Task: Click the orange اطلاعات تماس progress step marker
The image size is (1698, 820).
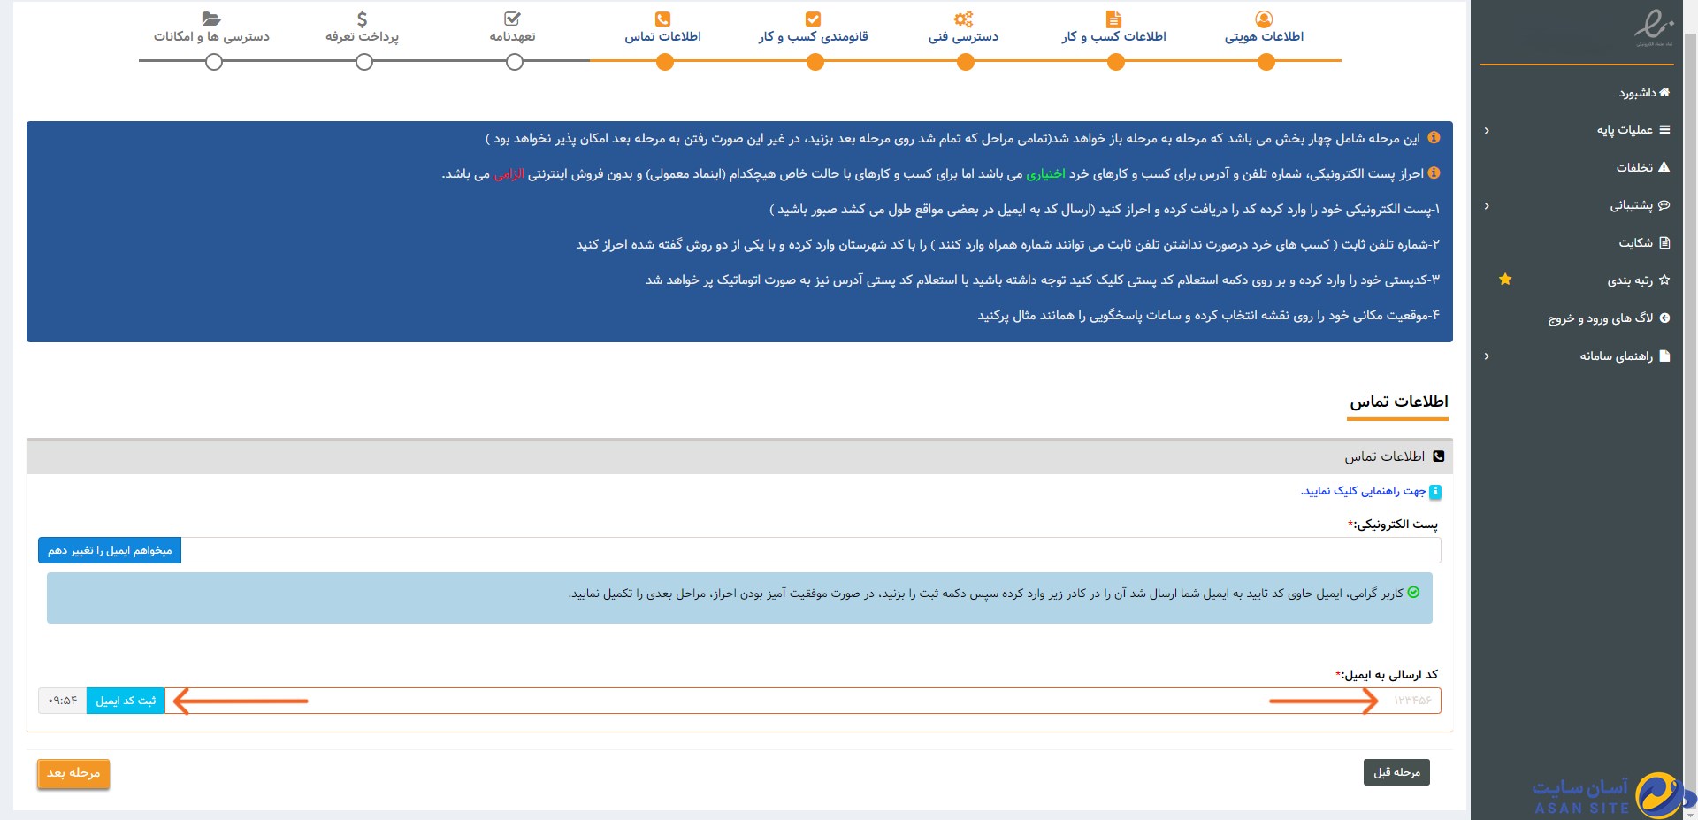Action: [x=665, y=62]
